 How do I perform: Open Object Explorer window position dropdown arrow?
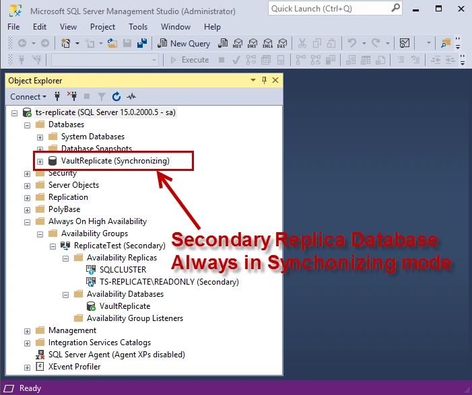(253, 80)
